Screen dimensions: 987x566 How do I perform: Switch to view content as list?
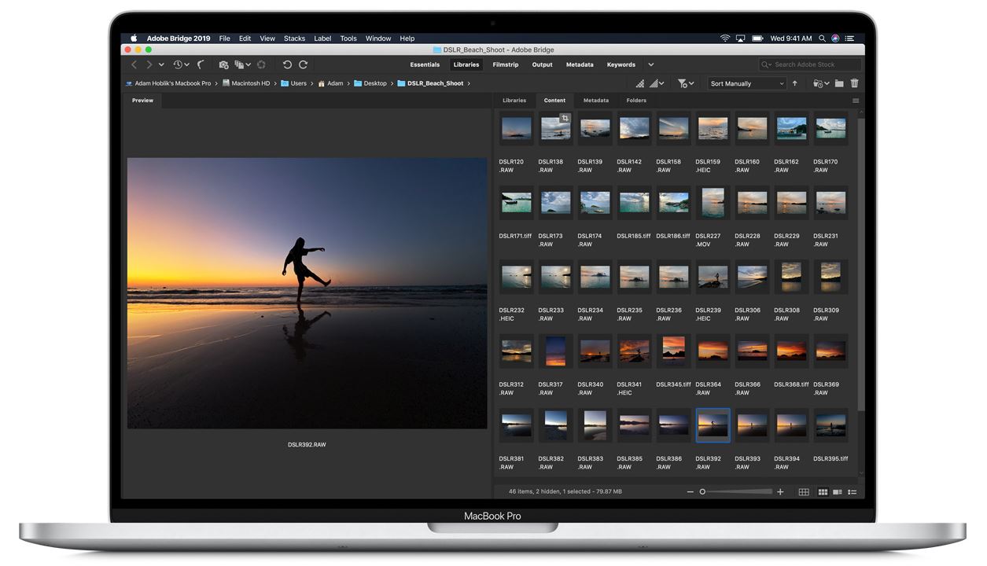click(x=852, y=492)
